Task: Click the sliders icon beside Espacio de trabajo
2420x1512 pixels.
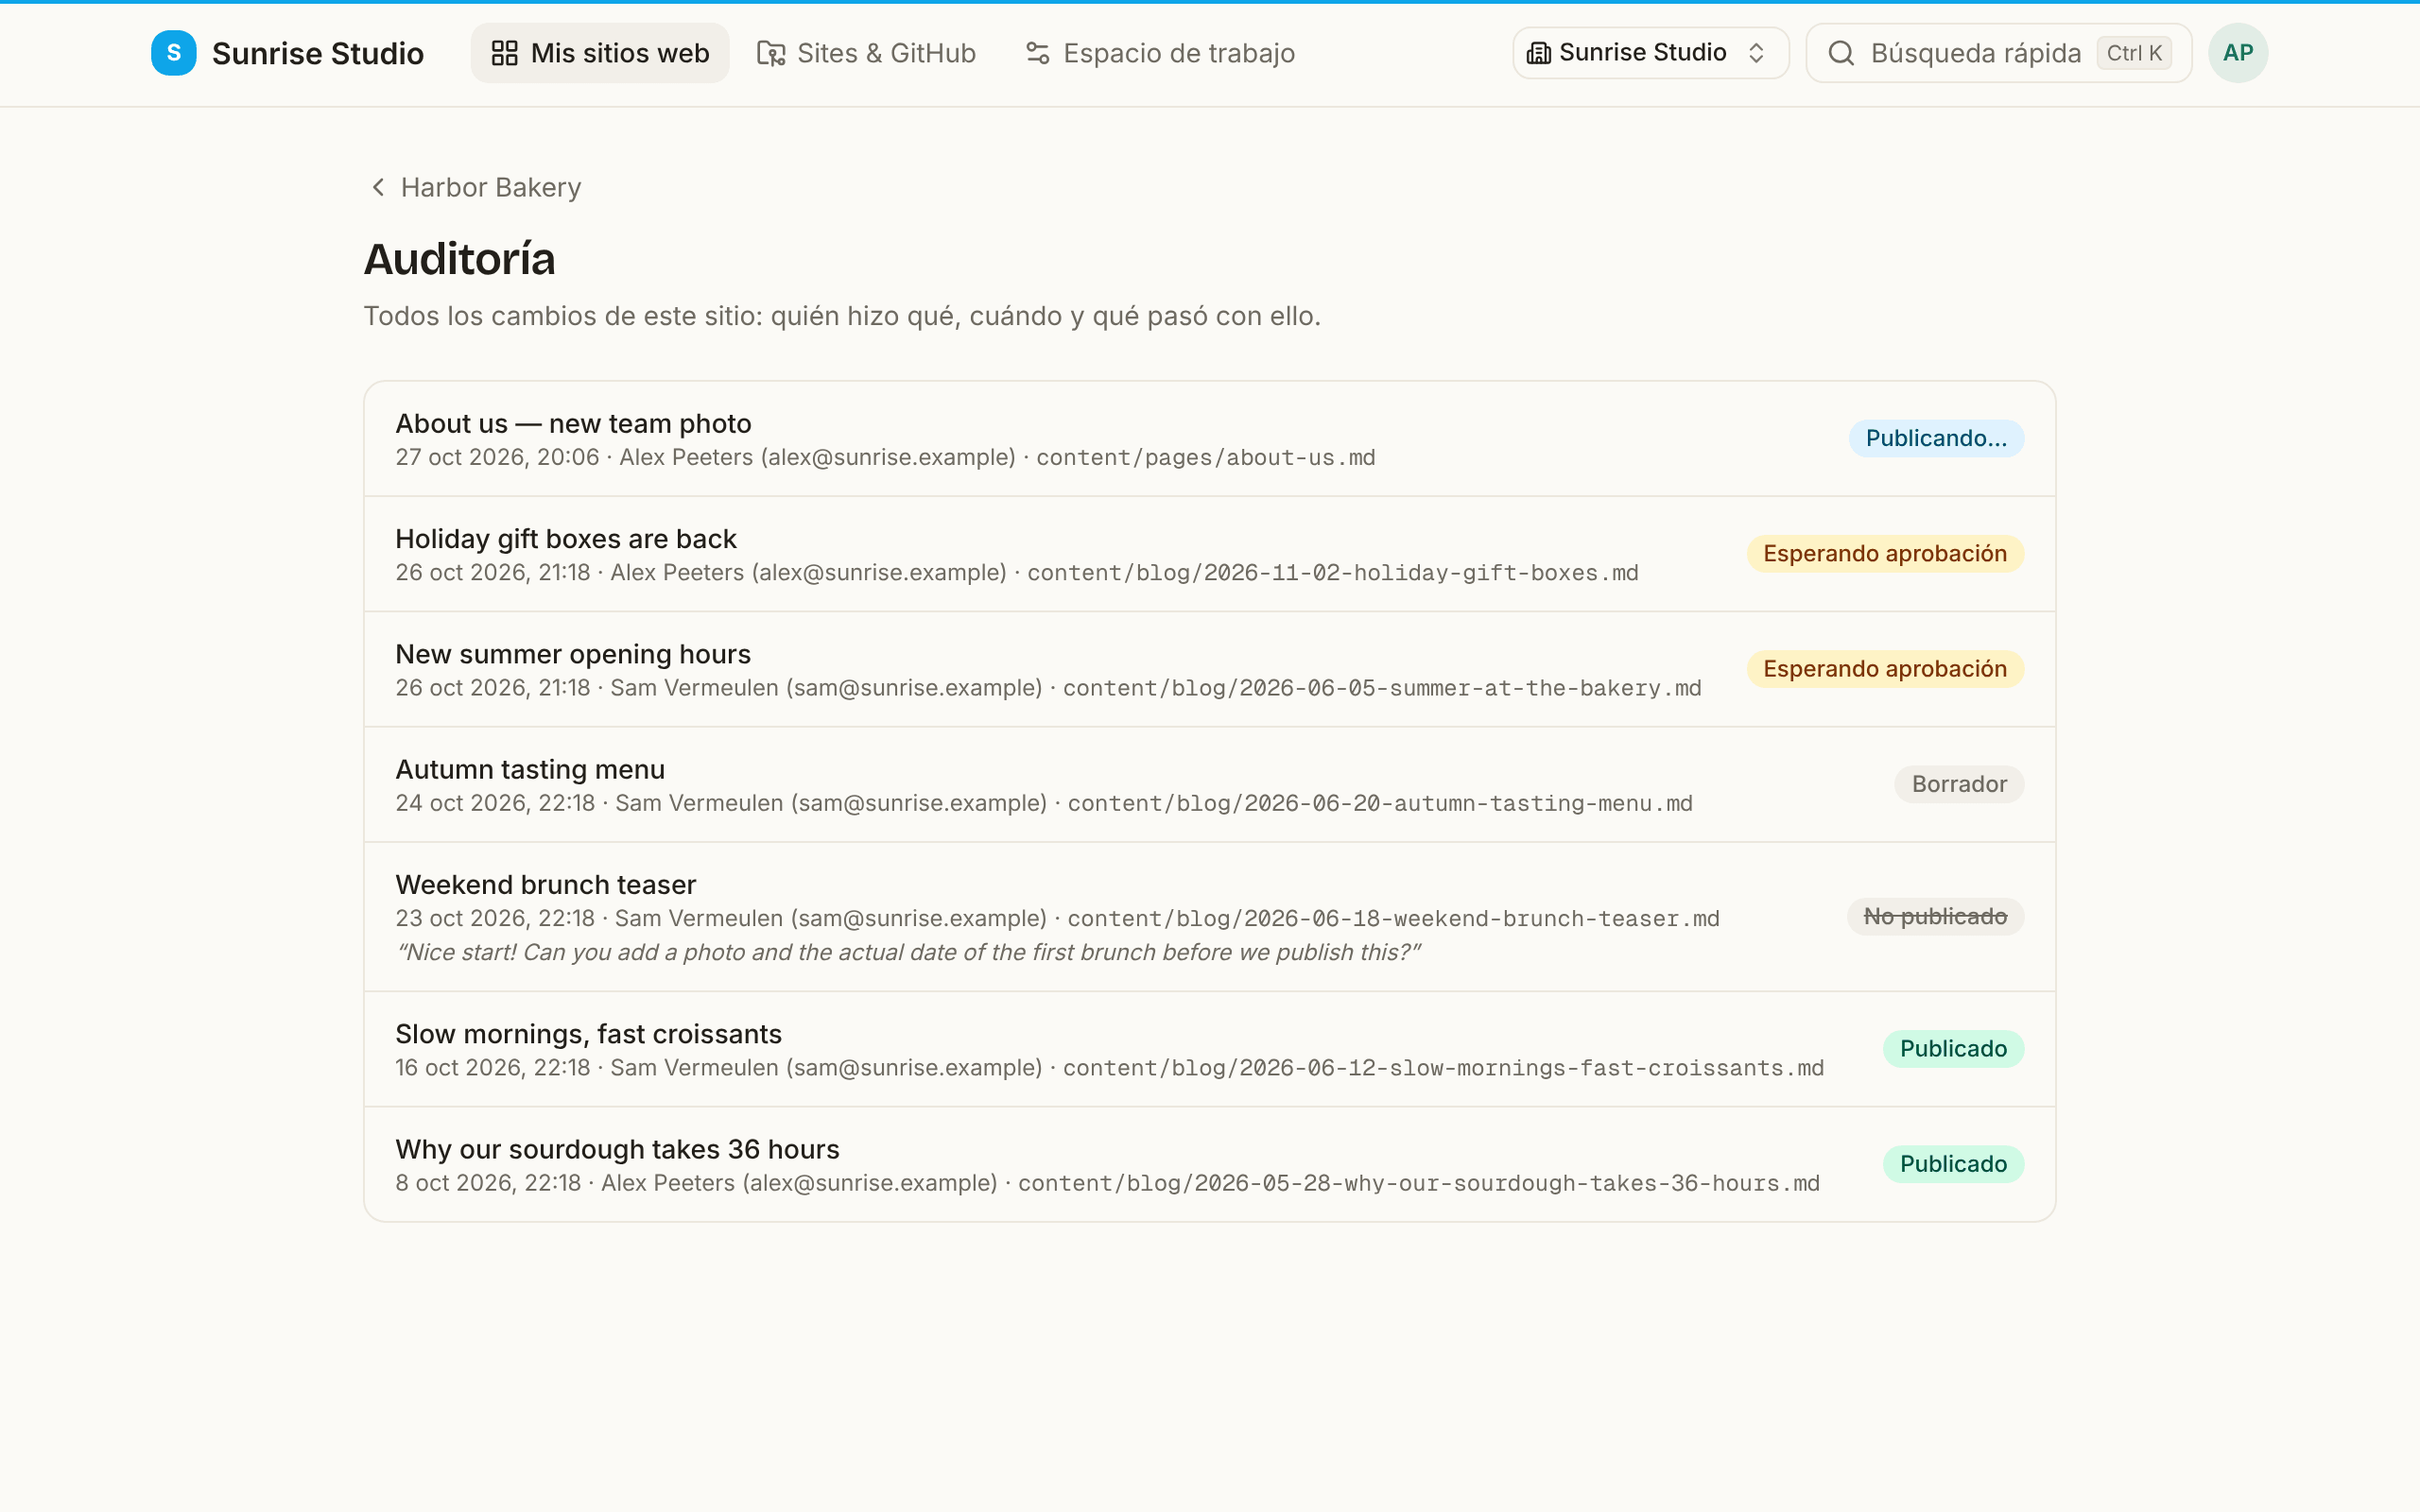Action: [1038, 53]
